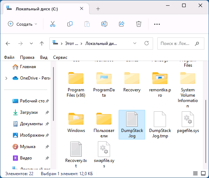This screenshot has height=178, width=209.
Task: Navigate back with the left arrow
Action: (8, 44)
